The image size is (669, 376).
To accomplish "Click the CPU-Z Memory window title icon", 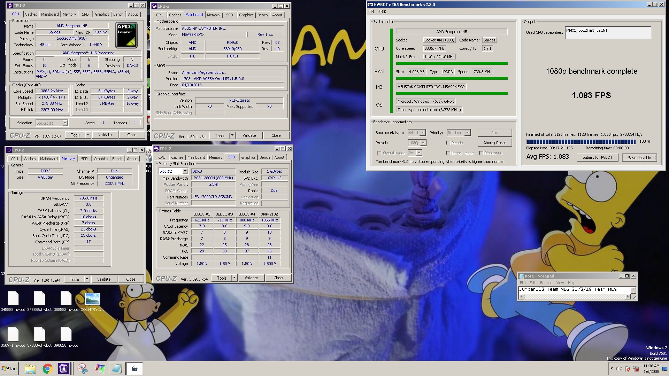I will (x=9, y=150).
